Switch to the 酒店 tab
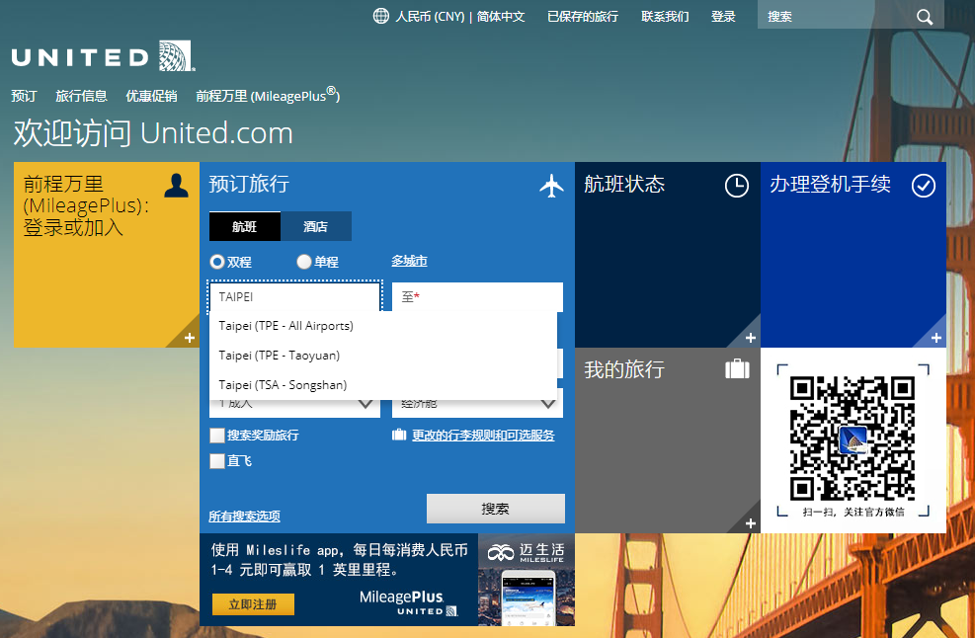Viewport: 975px width, 638px height. pyautogui.click(x=315, y=226)
